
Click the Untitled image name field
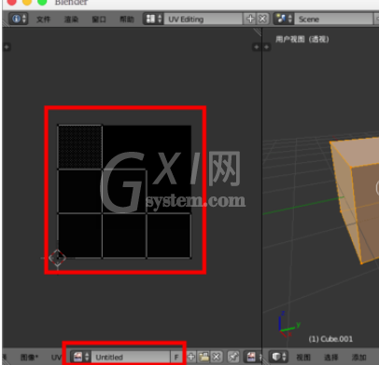tap(131, 357)
